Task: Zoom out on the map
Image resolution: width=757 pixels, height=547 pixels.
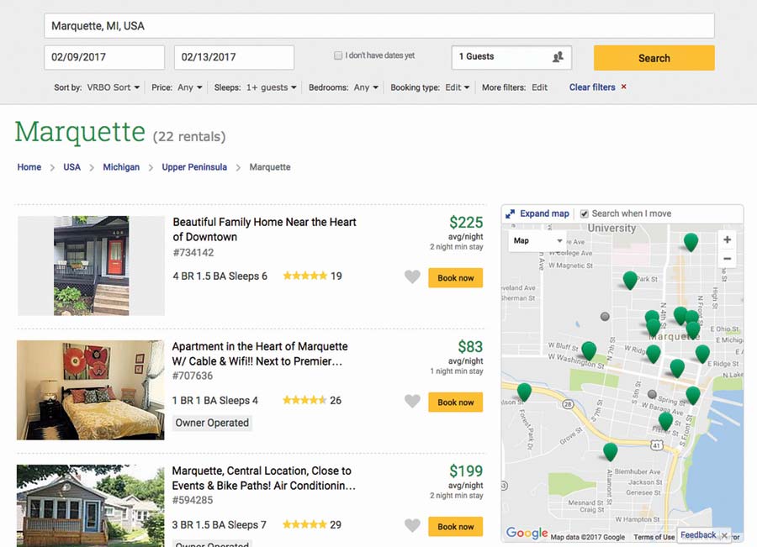Action: (728, 260)
